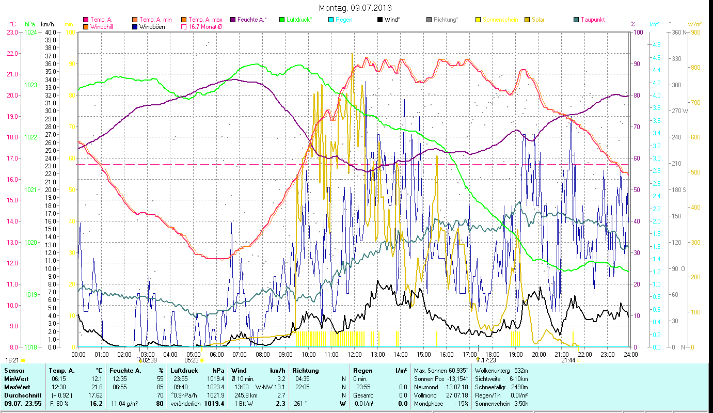Click the 'Solar' legend label
The height and width of the screenshot is (413, 713).
[x=538, y=20]
